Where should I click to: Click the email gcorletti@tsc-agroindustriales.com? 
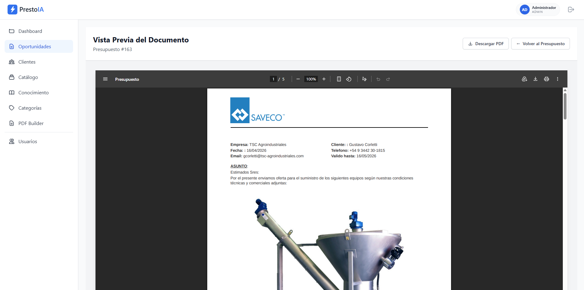[x=274, y=156]
